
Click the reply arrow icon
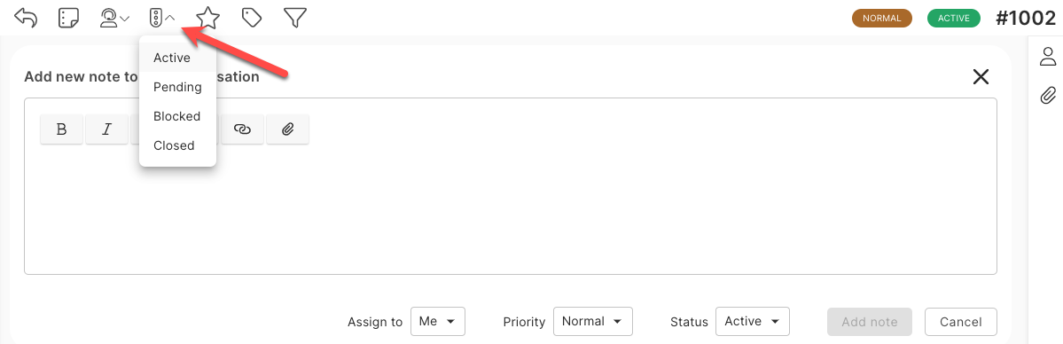click(x=26, y=18)
